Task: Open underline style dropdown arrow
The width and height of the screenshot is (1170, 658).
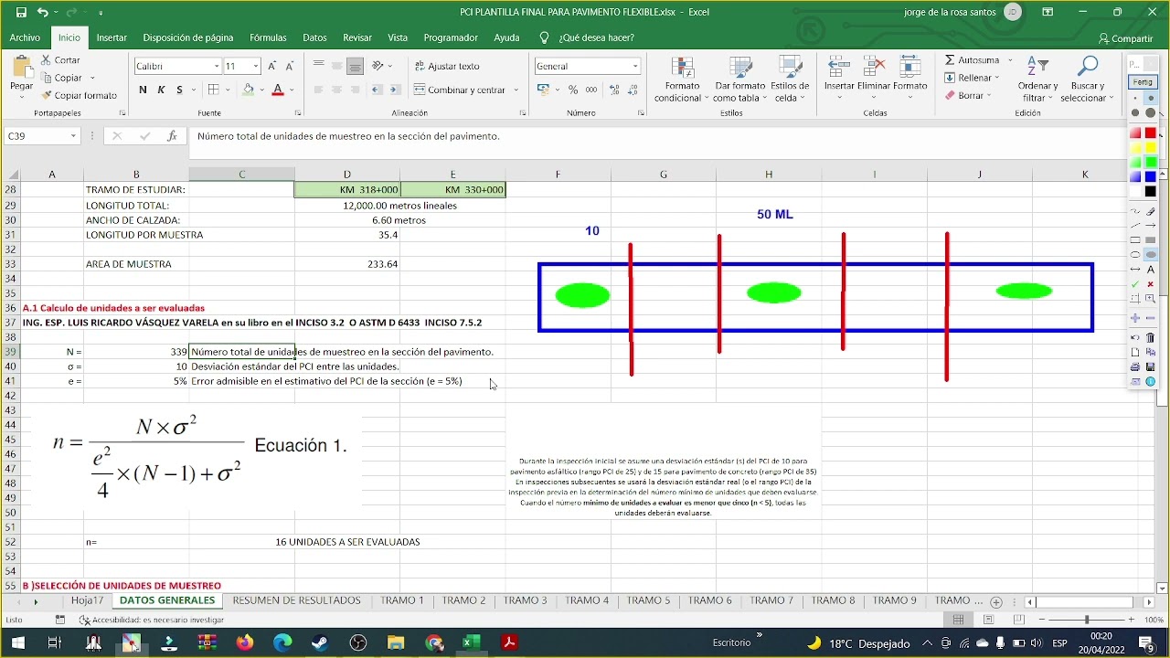Action: 194,90
